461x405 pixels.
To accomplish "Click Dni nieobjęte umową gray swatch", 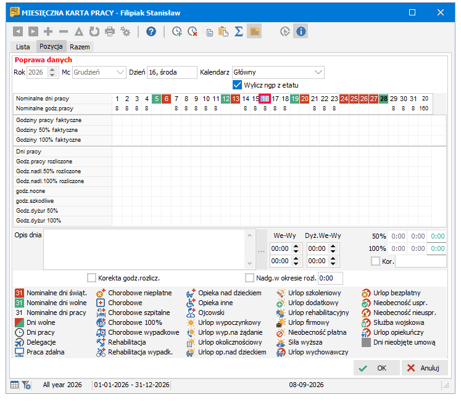I will [366, 343].
